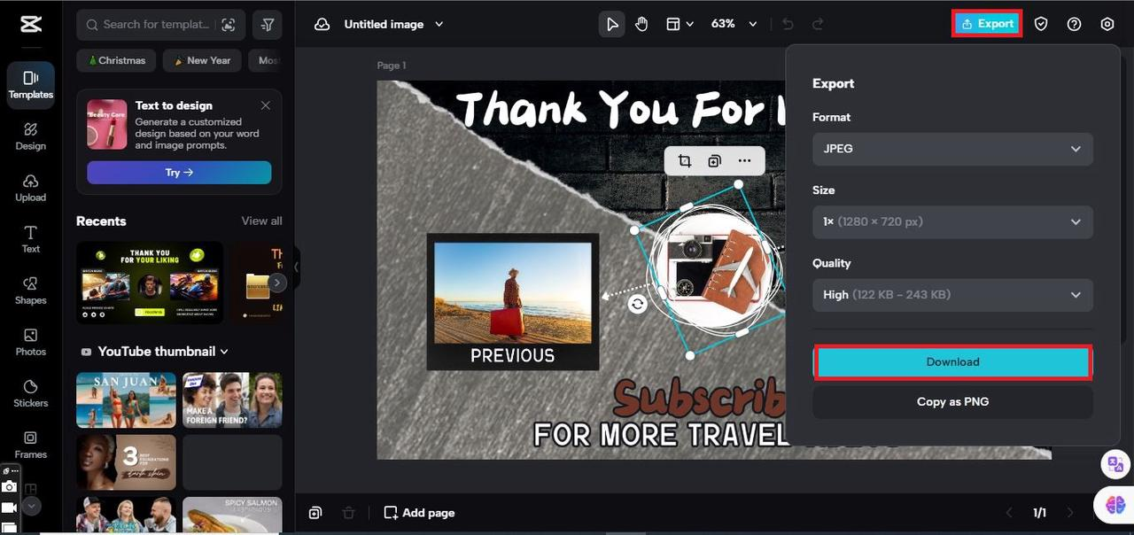Select the Spicy Salmon template thumbnail
This screenshot has width=1134, height=535.
(x=232, y=515)
